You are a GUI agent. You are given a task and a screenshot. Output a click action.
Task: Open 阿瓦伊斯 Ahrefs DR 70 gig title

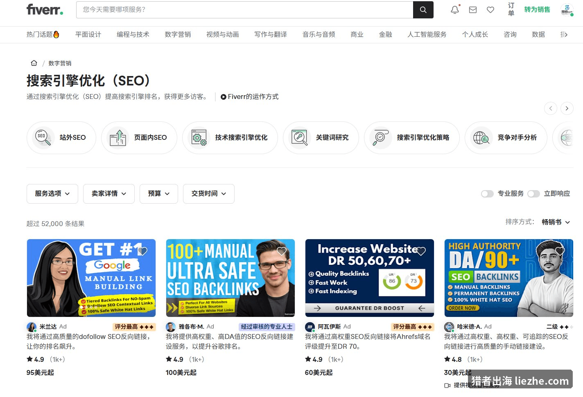[x=368, y=341]
